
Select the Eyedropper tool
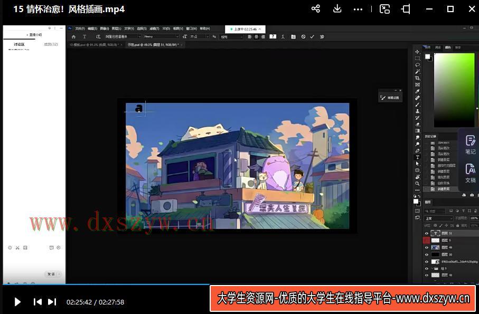[x=417, y=91]
